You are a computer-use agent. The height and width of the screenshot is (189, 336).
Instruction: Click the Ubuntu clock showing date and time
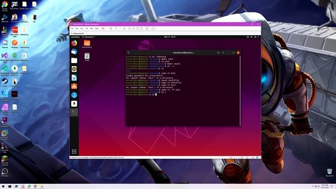click(170, 37)
